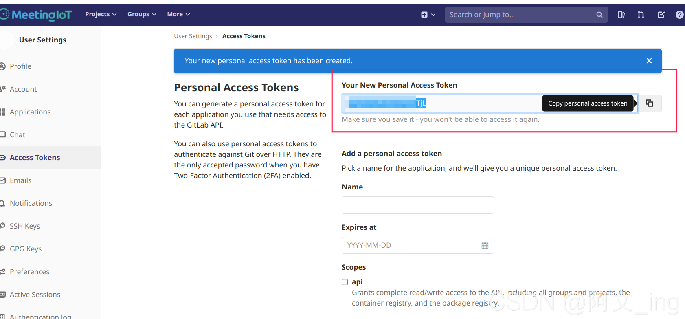Screen dimensions: 685x319
Task: Open Notifications in the sidebar
Action: 31,203
